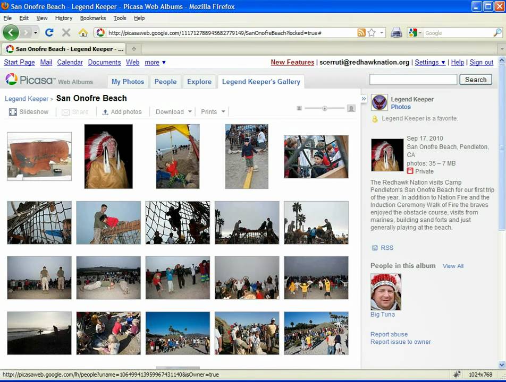Open the Edit menu
The image size is (506, 382).
click(x=24, y=18)
